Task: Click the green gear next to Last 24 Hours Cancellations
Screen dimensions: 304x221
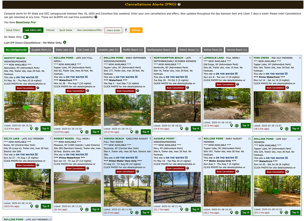Action: [65, 42]
